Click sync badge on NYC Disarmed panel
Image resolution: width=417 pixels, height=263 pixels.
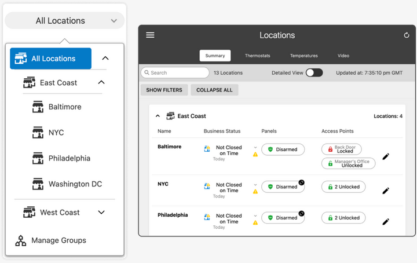click(301, 182)
